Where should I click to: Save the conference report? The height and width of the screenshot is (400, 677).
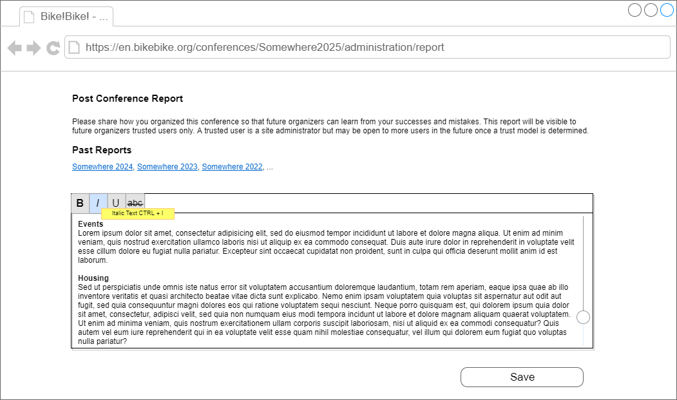[x=522, y=377]
